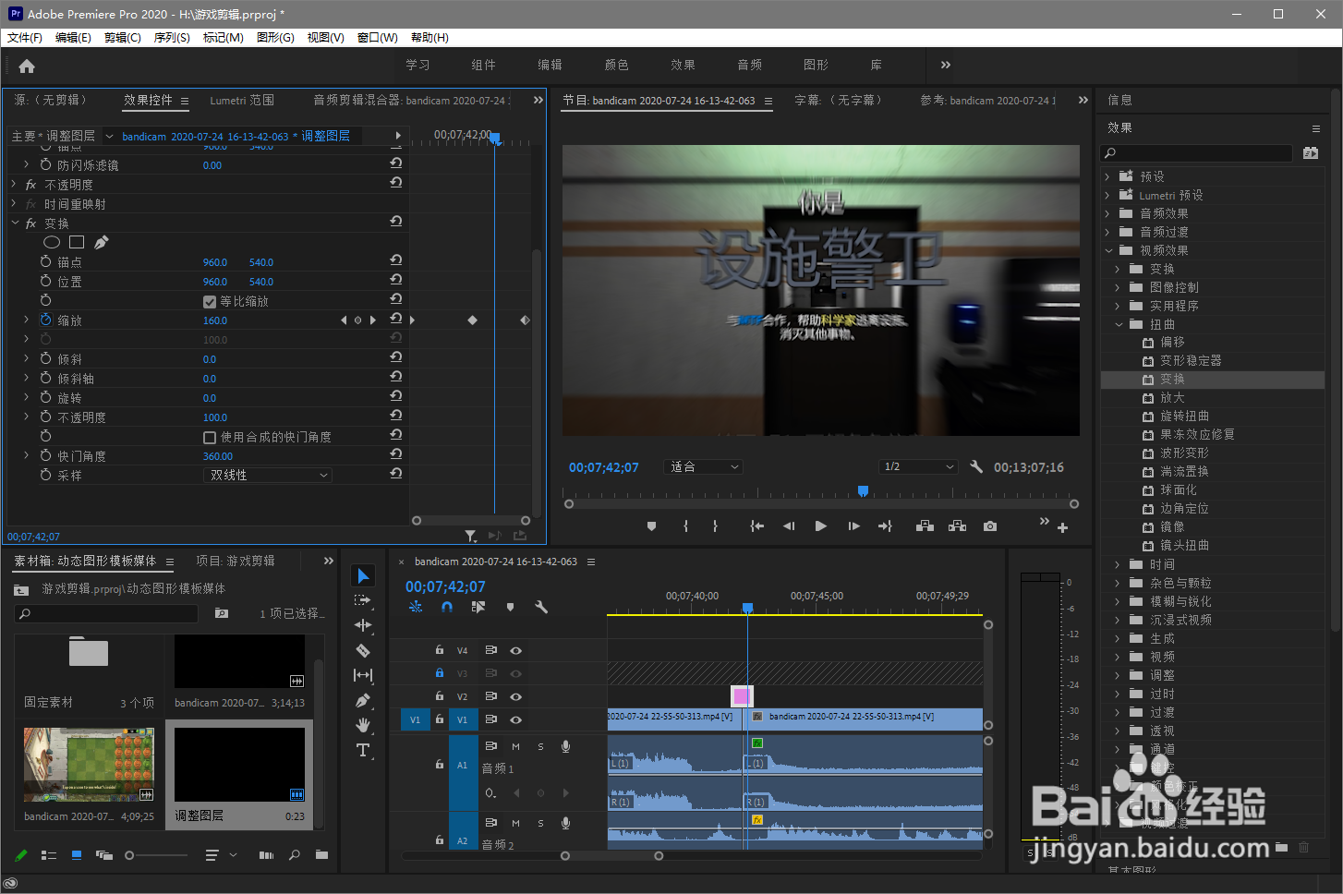Collapse 扭曲 effects folder
Image resolution: width=1343 pixels, height=894 pixels.
pos(1119,324)
